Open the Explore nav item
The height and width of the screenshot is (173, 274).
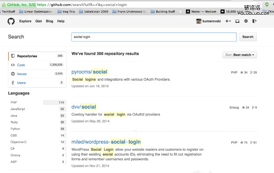[x=25, y=21]
